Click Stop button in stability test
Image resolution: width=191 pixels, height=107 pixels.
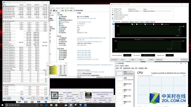coord(122,60)
